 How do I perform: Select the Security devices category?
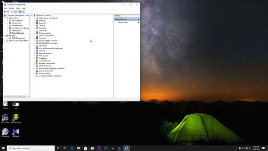(x=44, y=61)
